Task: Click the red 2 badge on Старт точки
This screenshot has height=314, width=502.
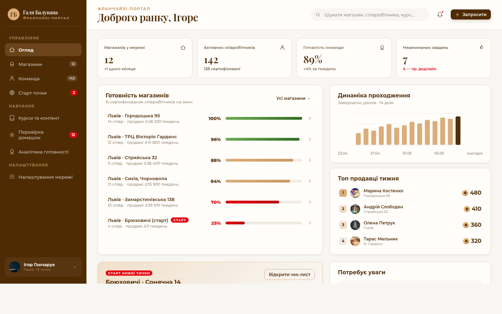Action: coord(74,92)
